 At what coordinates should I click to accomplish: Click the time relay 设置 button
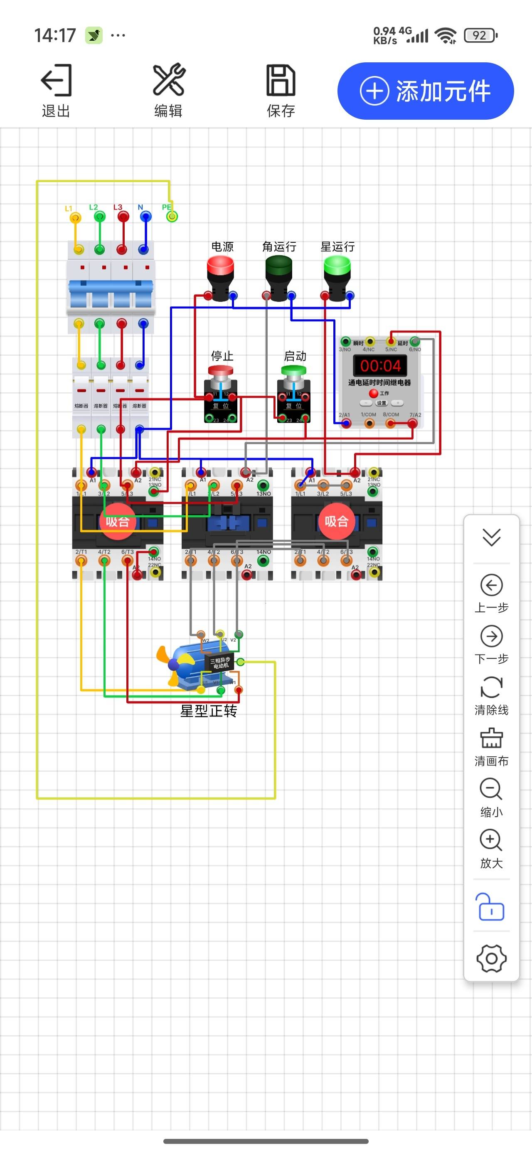coord(381,403)
